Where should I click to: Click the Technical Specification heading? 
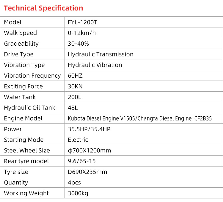[x=43, y=8]
